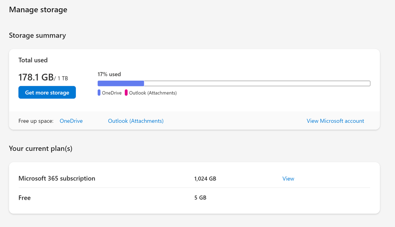Viewport: 395px width, 227px height.
Task: Click the 17% used label
Action: pyautogui.click(x=109, y=74)
